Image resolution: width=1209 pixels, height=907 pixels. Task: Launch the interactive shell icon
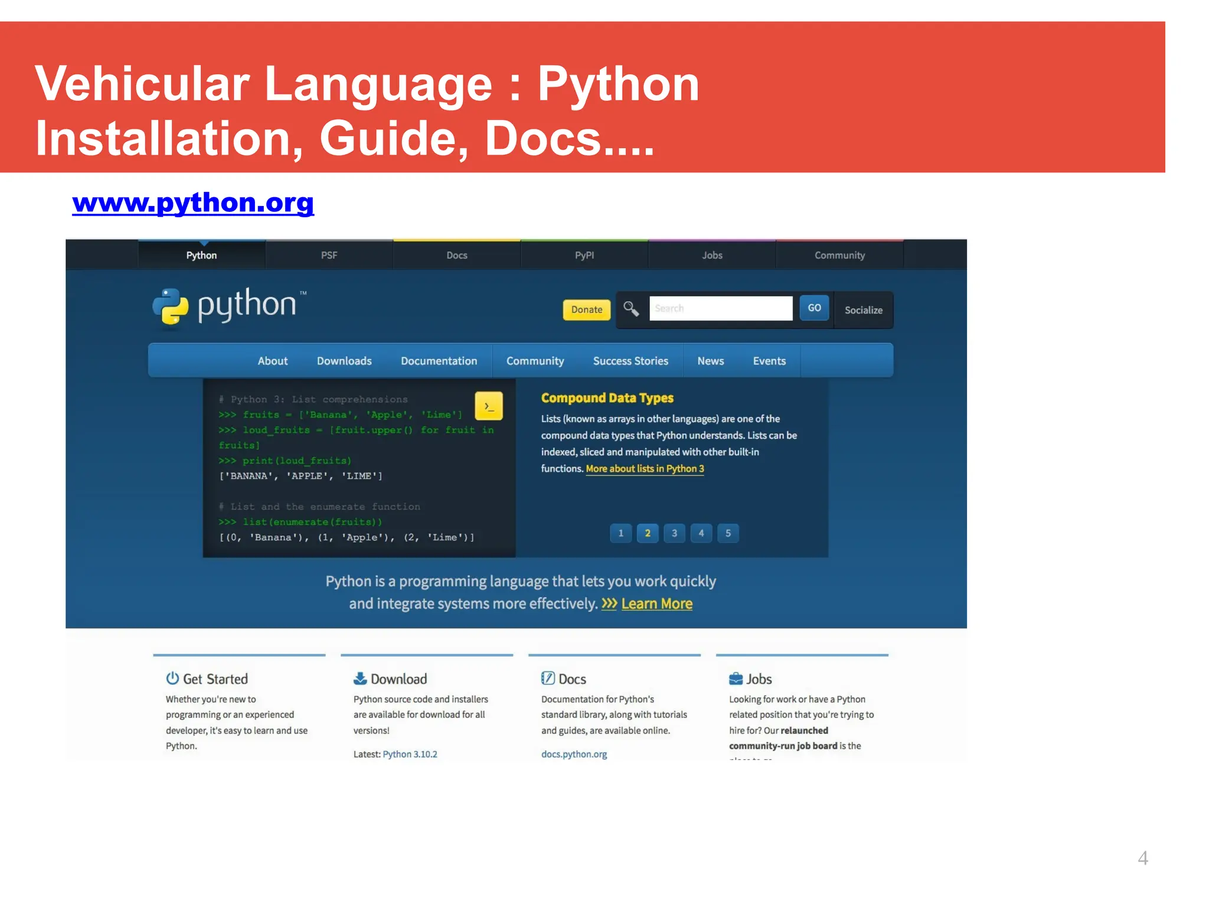489,406
